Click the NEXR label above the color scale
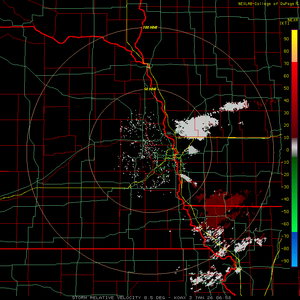This screenshot has width=300, height=300. (293, 20)
